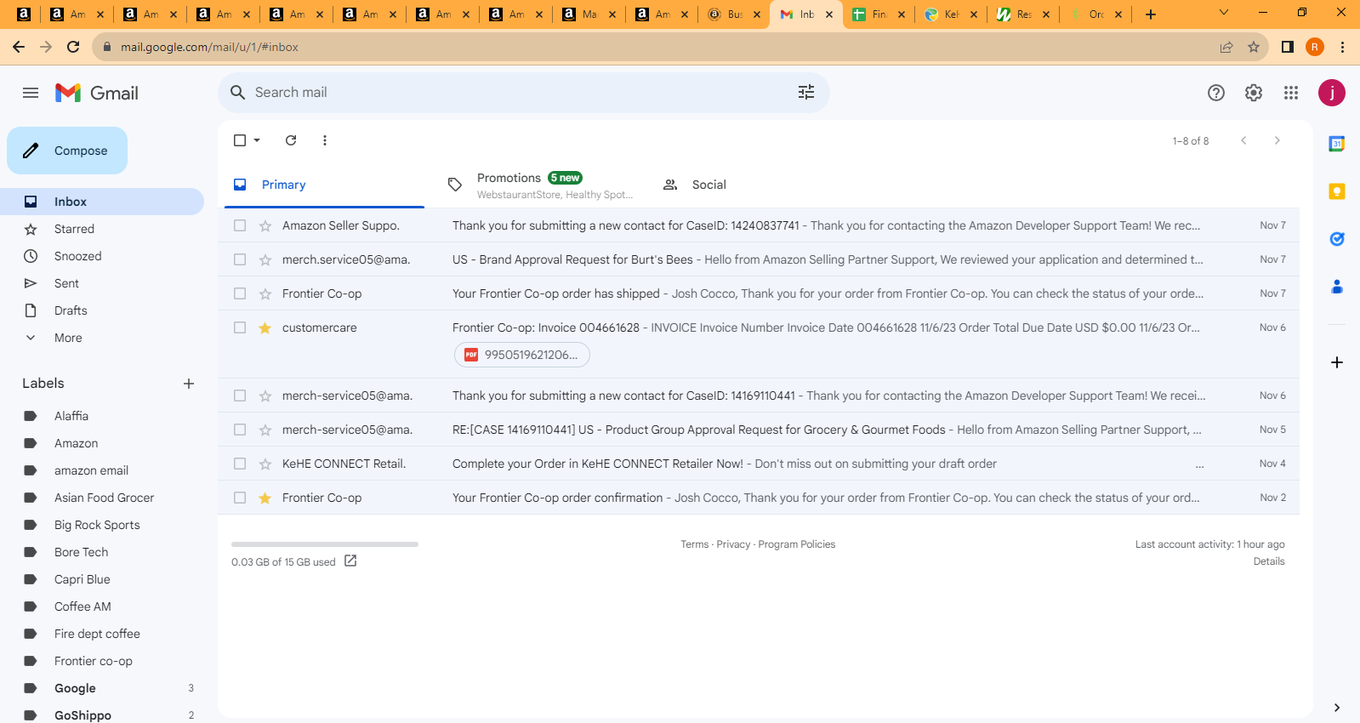Open Google Calendar side panel
The image size is (1360, 723).
(1337, 144)
